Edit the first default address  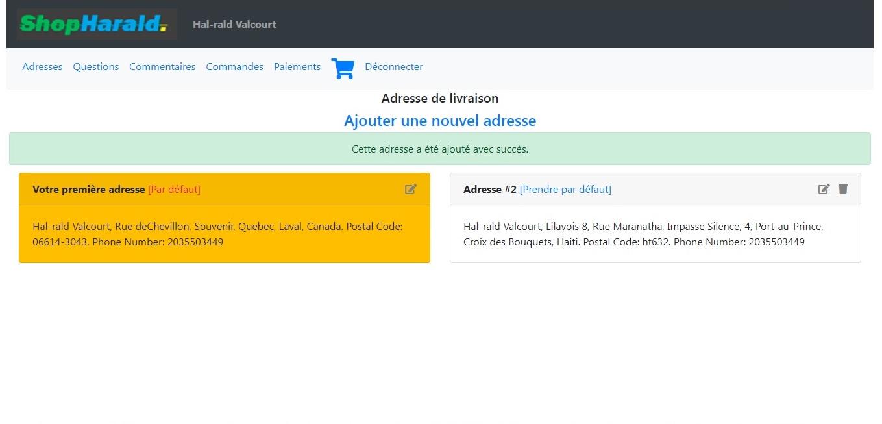click(x=410, y=189)
